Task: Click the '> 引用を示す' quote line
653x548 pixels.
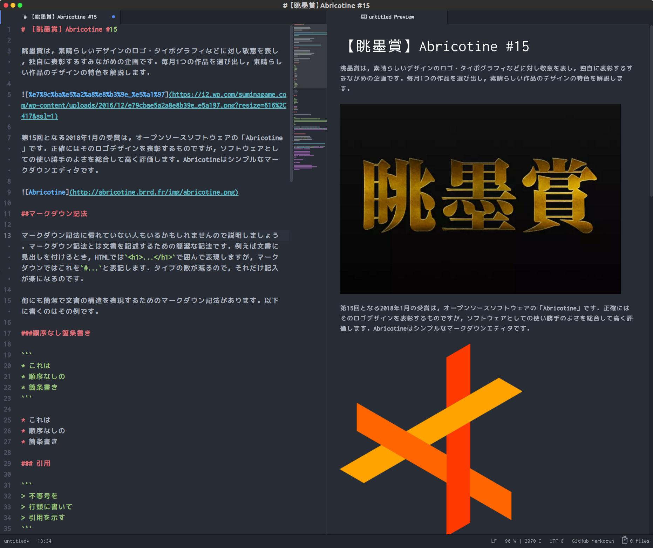Action: (x=43, y=518)
